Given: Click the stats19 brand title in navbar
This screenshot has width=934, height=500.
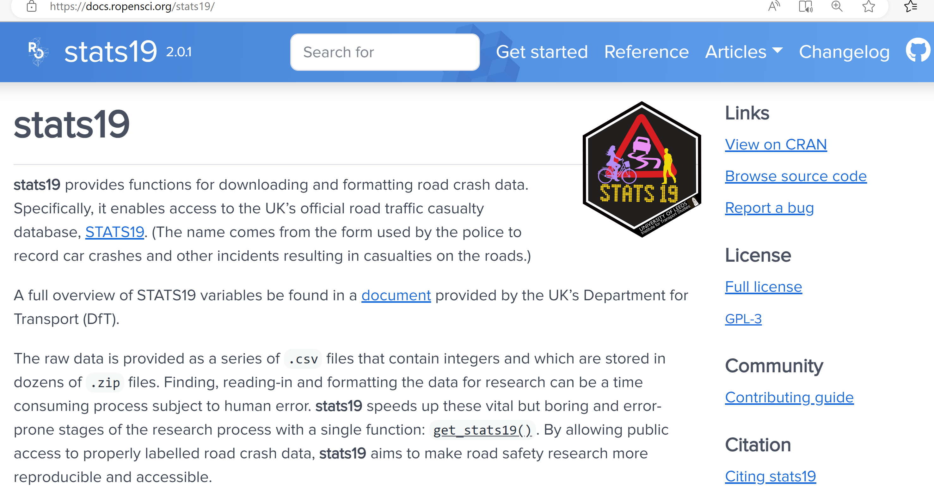Looking at the screenshot, I should (x=110, y=52).
